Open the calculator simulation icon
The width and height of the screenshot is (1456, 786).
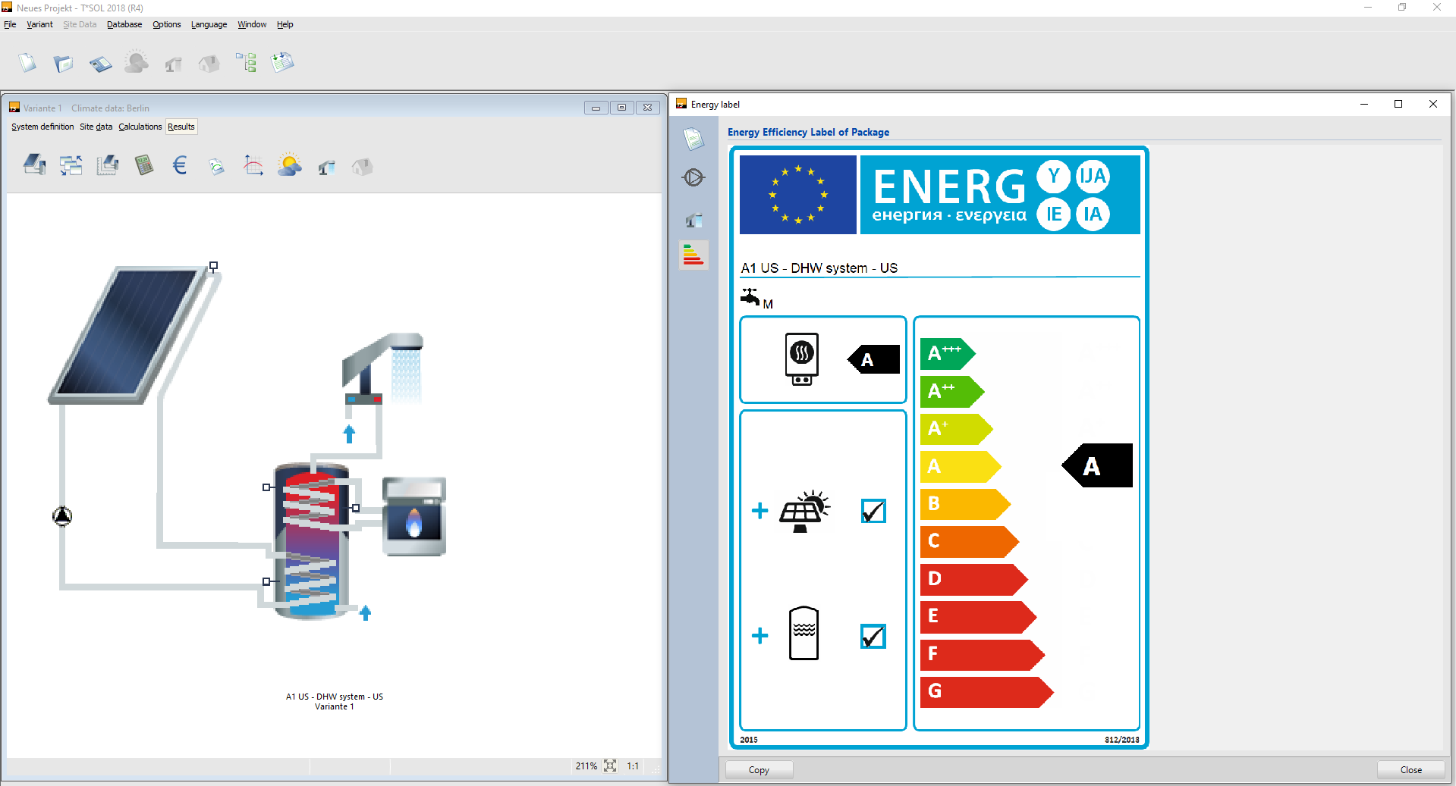143,165
